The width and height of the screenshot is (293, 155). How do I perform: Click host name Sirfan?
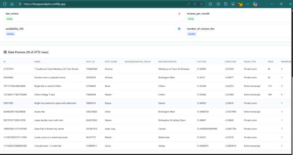pos(108,112)
